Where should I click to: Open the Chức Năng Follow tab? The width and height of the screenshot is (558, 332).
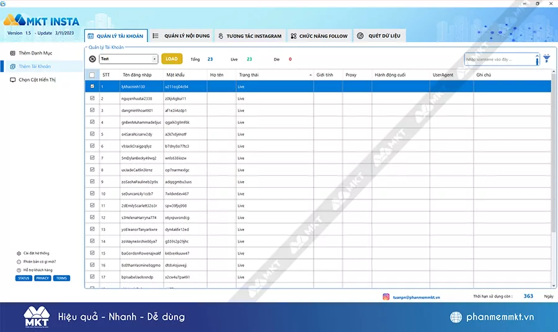point(319,36)
